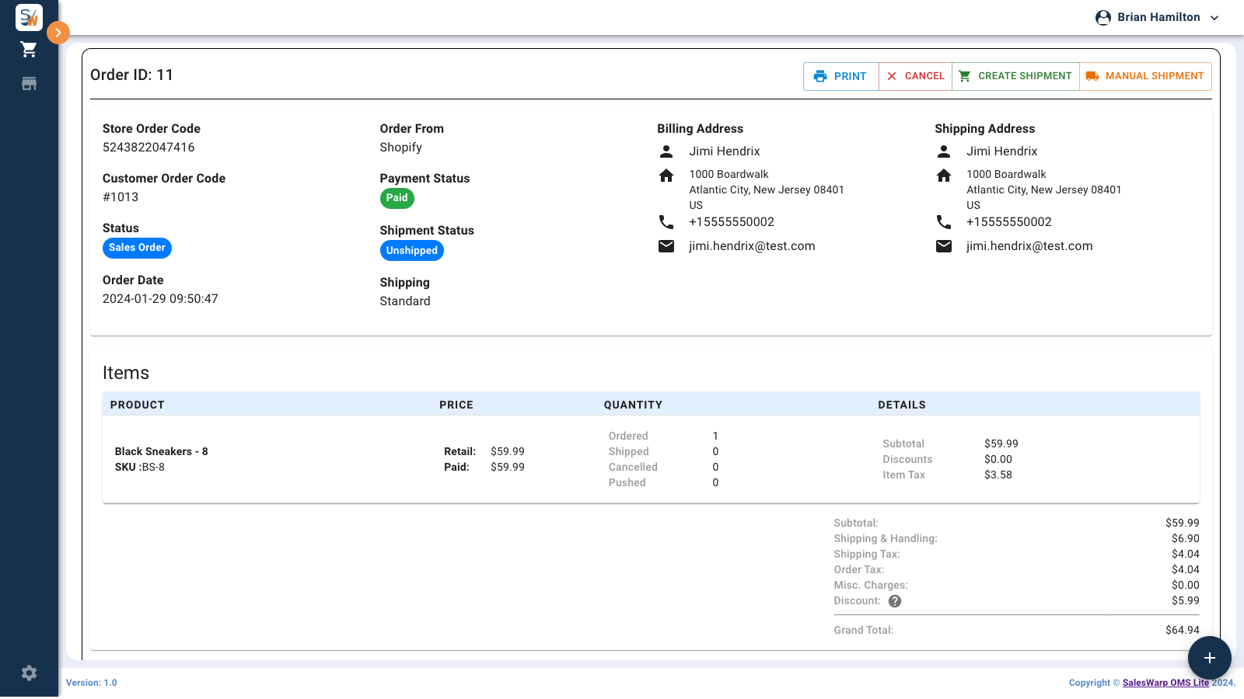Expand the sidebar with orange chevron

coord(58,33)
